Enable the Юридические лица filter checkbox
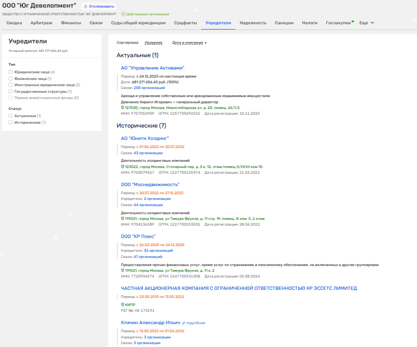Image resolution: width=417 pixels, height=347 pixels. [10, 72]
